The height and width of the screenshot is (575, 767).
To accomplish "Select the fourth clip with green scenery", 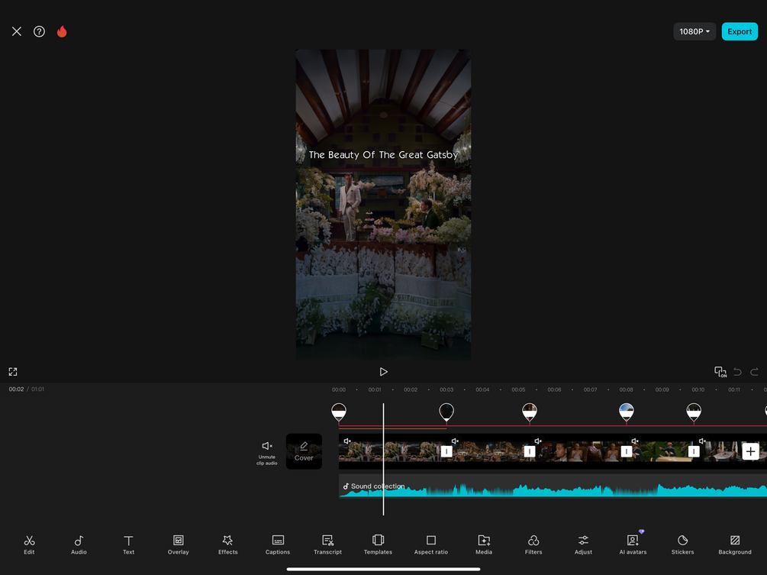I will [660, 451].
